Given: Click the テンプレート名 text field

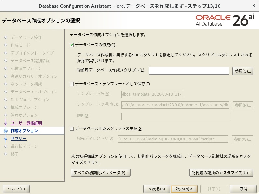Looking at the screenshot, I should pyautogui.click(x=152, y=94).
